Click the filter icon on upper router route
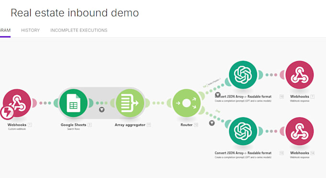Screen dimensions: 326x178 pyautogui.click(x=218, y=95)
